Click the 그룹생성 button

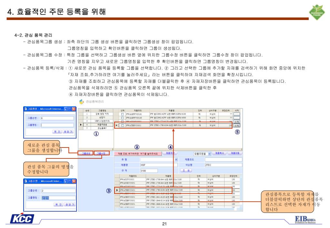point(86,153)
